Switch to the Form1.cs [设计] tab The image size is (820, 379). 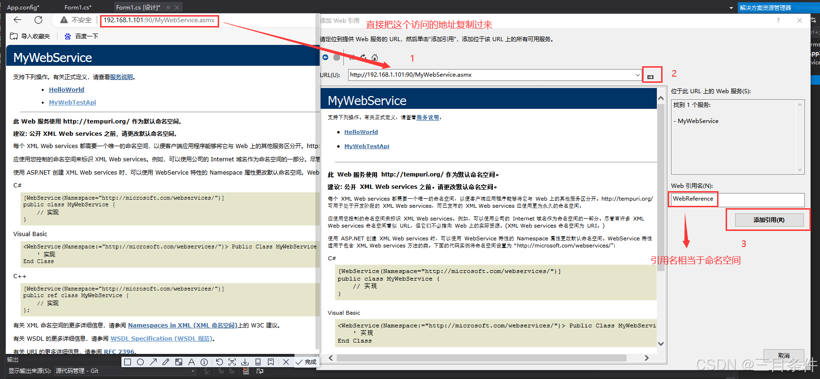pyautogui.click(x=138, y=8)
